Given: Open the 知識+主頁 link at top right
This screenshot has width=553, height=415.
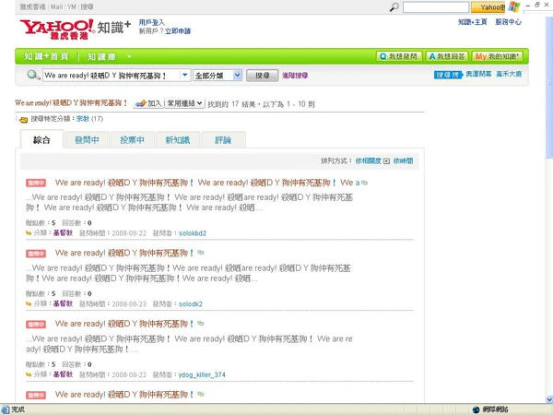Looking at the screenshot, I should tap(472, 22).
